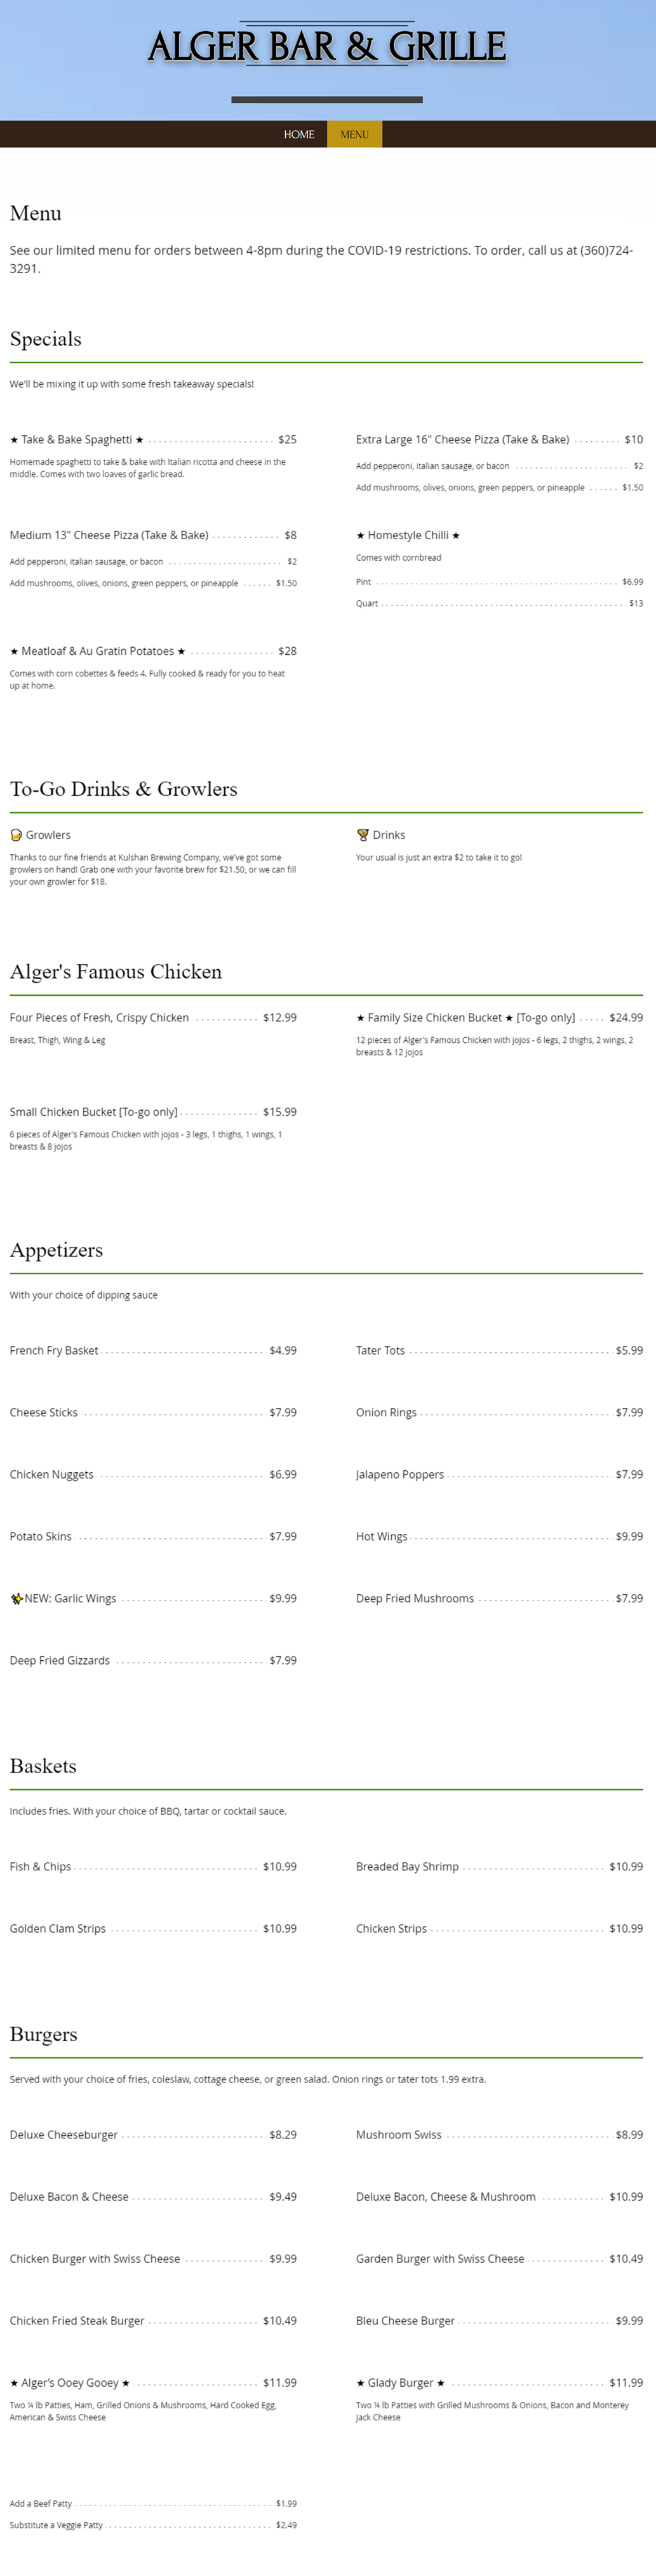Open the HOME navigation item
Viewport: 656px width, 2576px height.
(x=299, y=134)
